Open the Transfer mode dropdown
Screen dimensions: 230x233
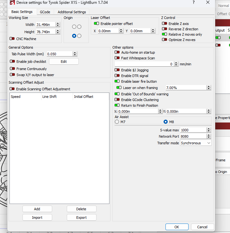point(196,143)
